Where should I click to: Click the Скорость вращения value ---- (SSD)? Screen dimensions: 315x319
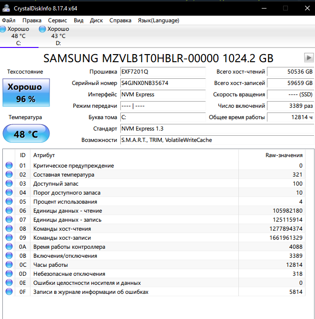pyautogui.click(x=291, y=94)
